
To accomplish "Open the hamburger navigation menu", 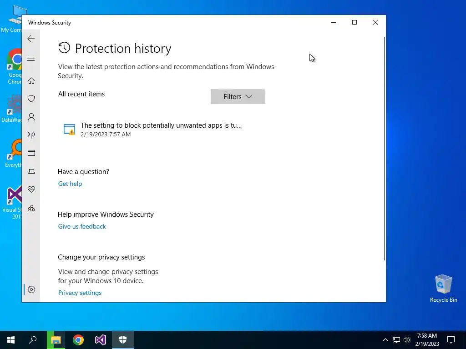I will click(x=31, y=59).
